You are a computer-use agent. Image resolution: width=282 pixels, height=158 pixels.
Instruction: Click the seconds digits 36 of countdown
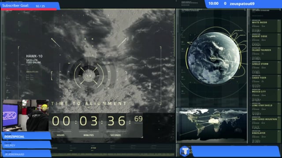116,121
